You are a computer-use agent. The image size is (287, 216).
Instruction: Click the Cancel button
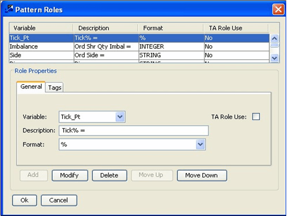[x=59, y=200]
